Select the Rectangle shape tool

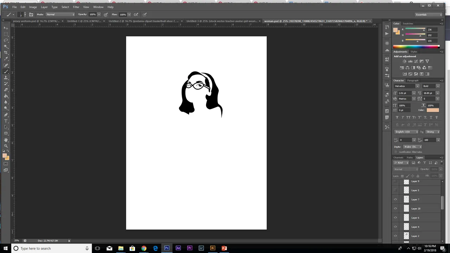coord(6,134)
